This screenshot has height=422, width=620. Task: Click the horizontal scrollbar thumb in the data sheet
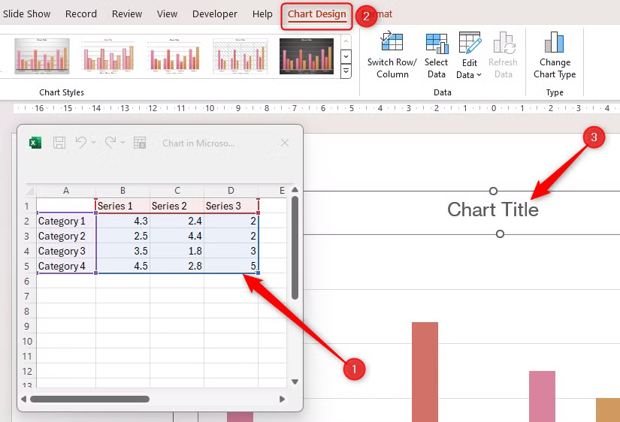tap(89, 399)
